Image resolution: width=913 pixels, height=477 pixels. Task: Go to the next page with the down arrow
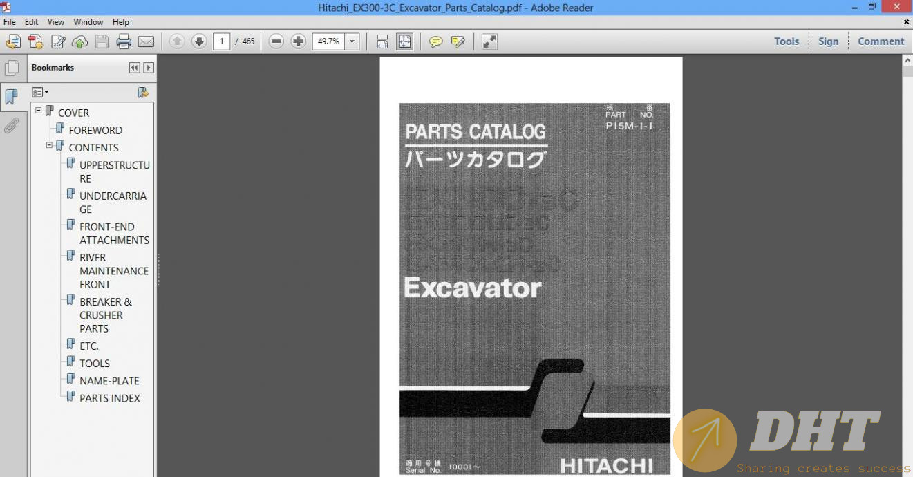click(x=199, y=41)
